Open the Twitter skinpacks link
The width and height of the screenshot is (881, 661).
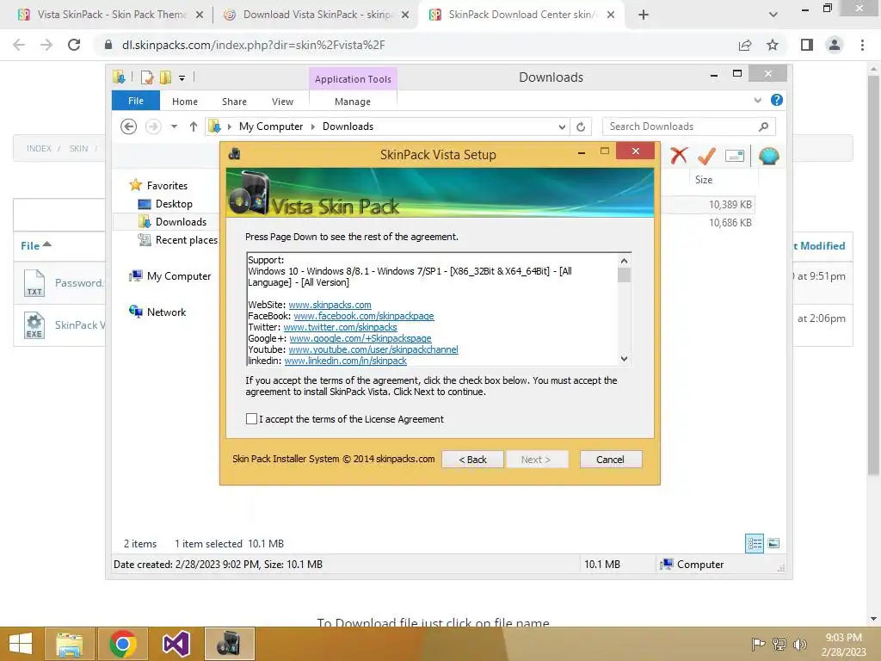click(340, 327)
